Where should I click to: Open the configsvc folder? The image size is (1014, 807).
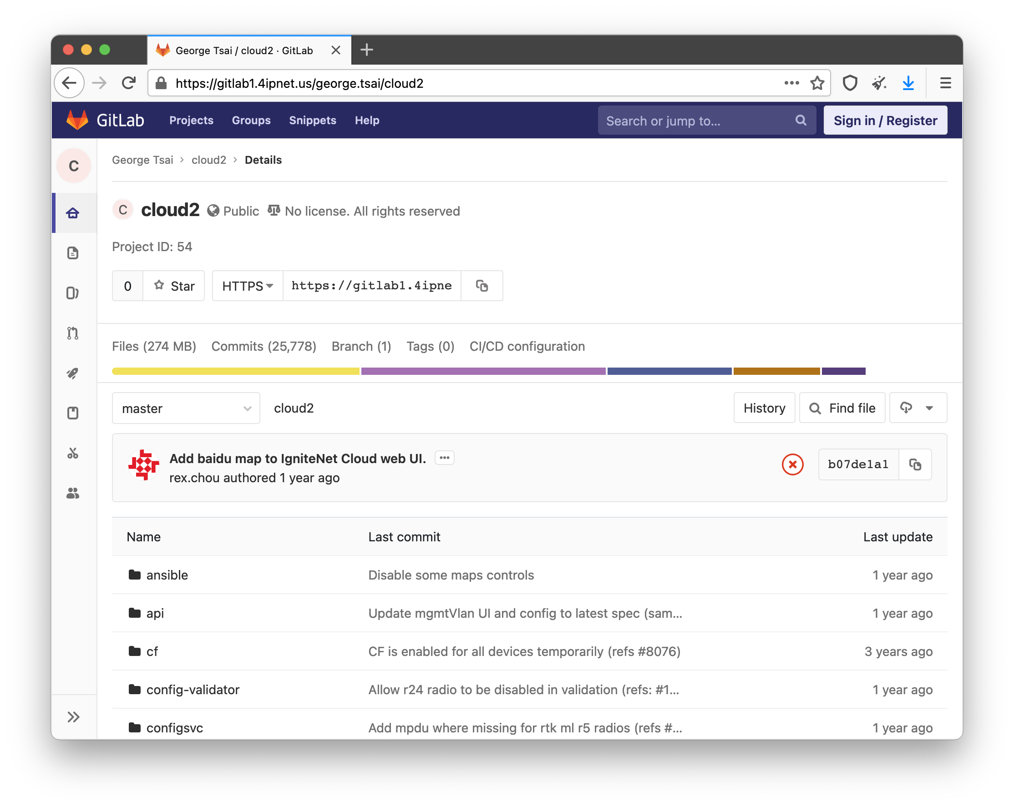click(x=175, y=727)
